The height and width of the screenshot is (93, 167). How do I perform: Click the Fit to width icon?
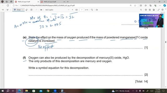pos(76,10)
